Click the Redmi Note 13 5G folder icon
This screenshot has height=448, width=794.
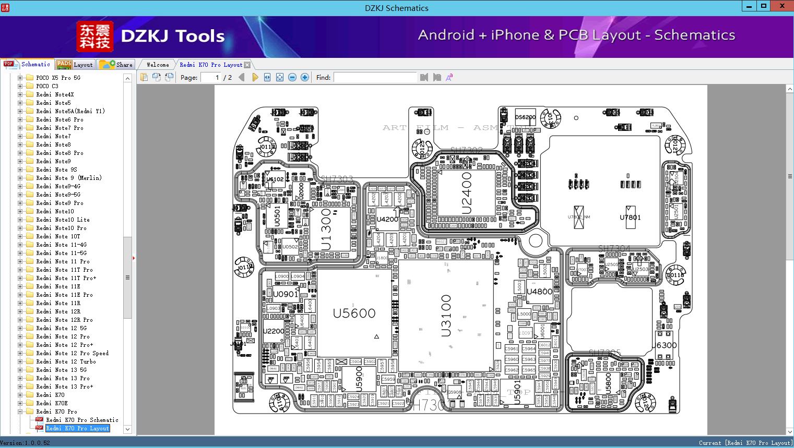[30, 370]
